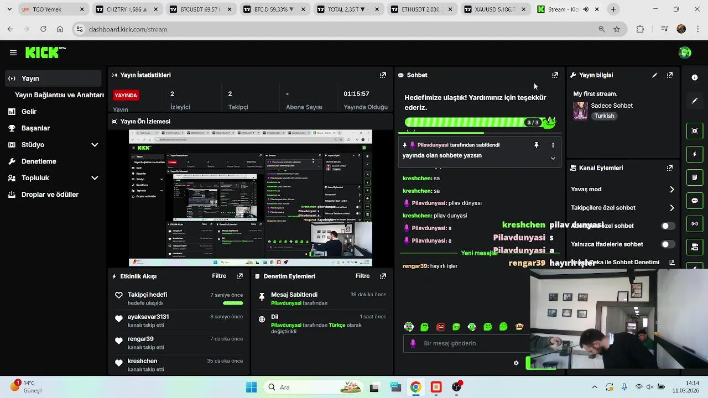This screenshot has height=398, width=708.
Task: Click the Takipçi hedefi green progress bar
Action: (233, 303)
